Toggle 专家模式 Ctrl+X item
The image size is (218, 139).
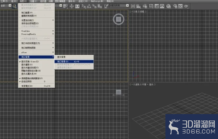[x=36, y=86]
